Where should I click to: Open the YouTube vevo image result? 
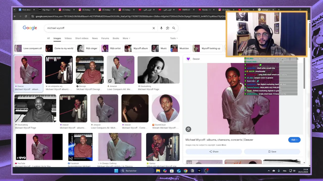click(x=39, y=147)
